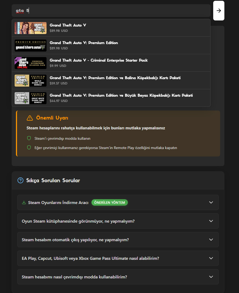Expand the automatic logout question chevron
Viewport: 239px width, 293px height.
click(211, 240)
